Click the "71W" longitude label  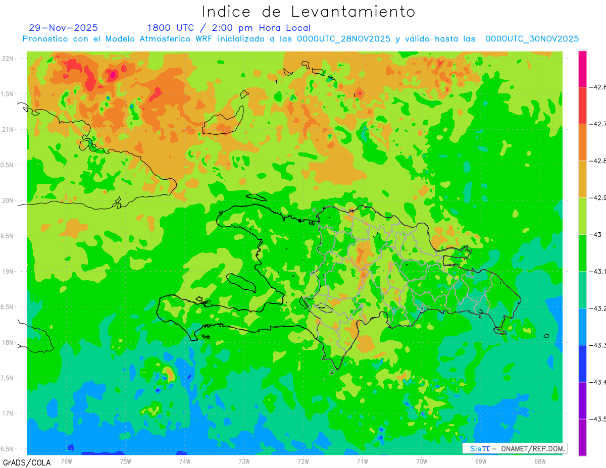362,461
